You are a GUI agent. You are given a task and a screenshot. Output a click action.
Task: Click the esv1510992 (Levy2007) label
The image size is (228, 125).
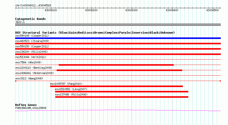[x=71, y=89]
